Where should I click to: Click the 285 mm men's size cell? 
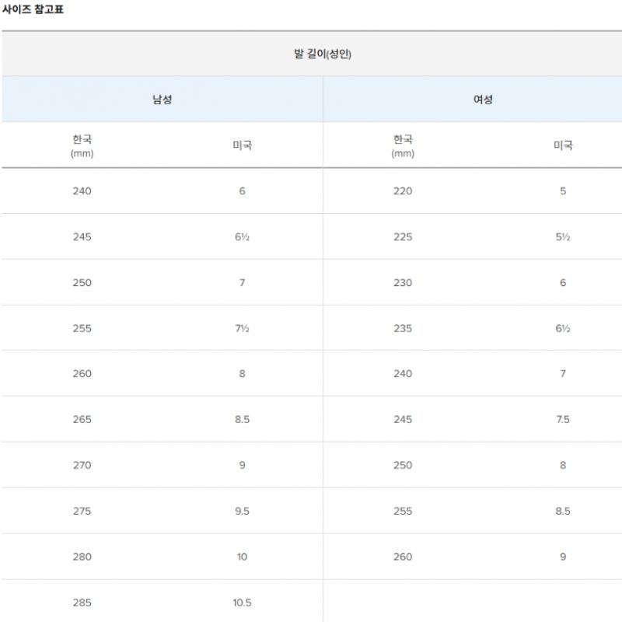(x=82, y=603)
